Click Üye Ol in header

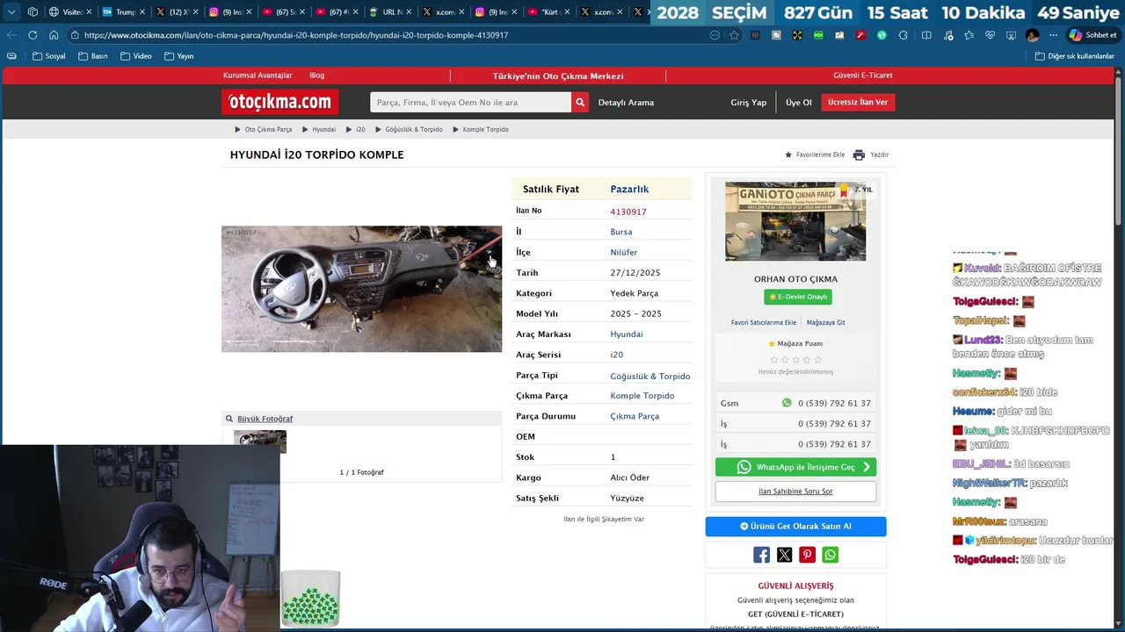(798, 103)
